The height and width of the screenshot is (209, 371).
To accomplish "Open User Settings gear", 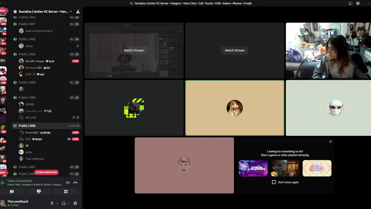I will 75,203.
